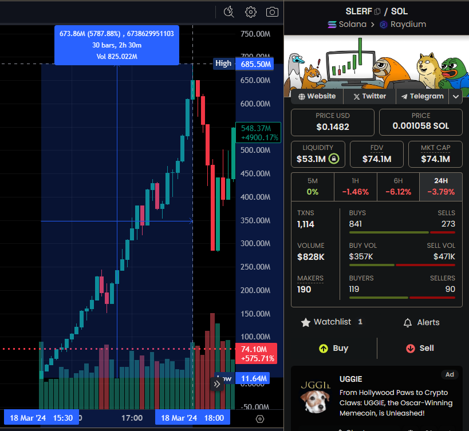
Task: Click the SLERF banner image
Action: point(376,62)
